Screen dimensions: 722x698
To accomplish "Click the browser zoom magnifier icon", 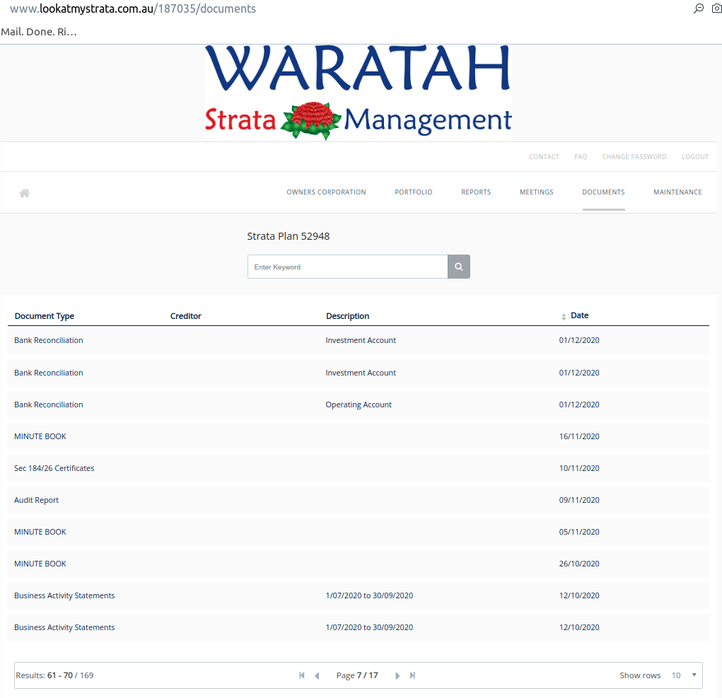I will tap(699, 8).
